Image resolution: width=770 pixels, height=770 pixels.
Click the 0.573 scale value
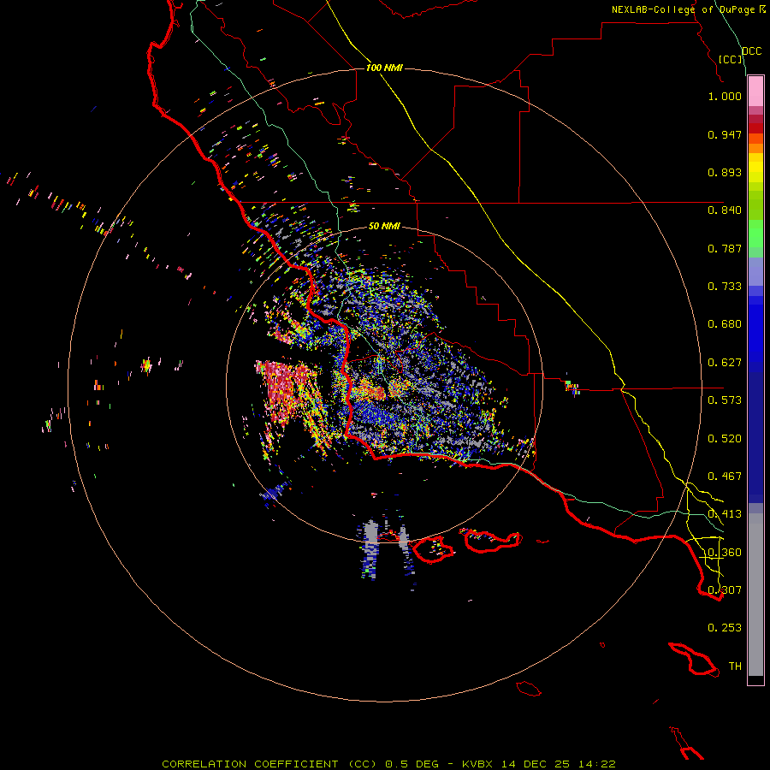[x=725, y=400]
